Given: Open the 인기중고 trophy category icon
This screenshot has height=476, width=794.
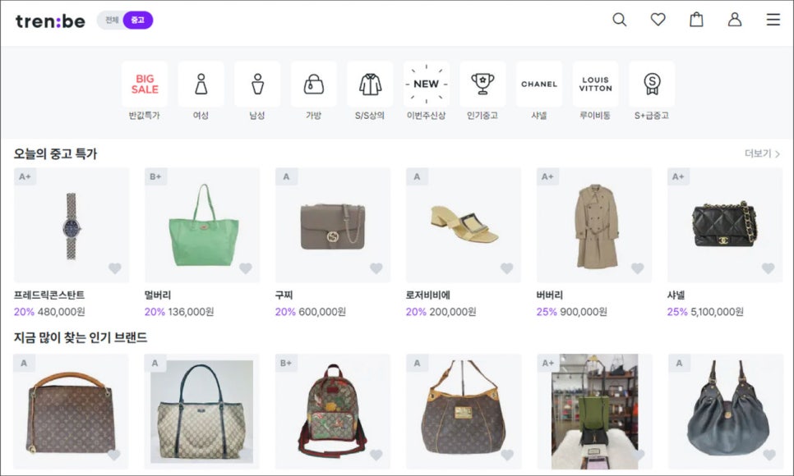Looking at the screenshot, I should click(482, 84).
